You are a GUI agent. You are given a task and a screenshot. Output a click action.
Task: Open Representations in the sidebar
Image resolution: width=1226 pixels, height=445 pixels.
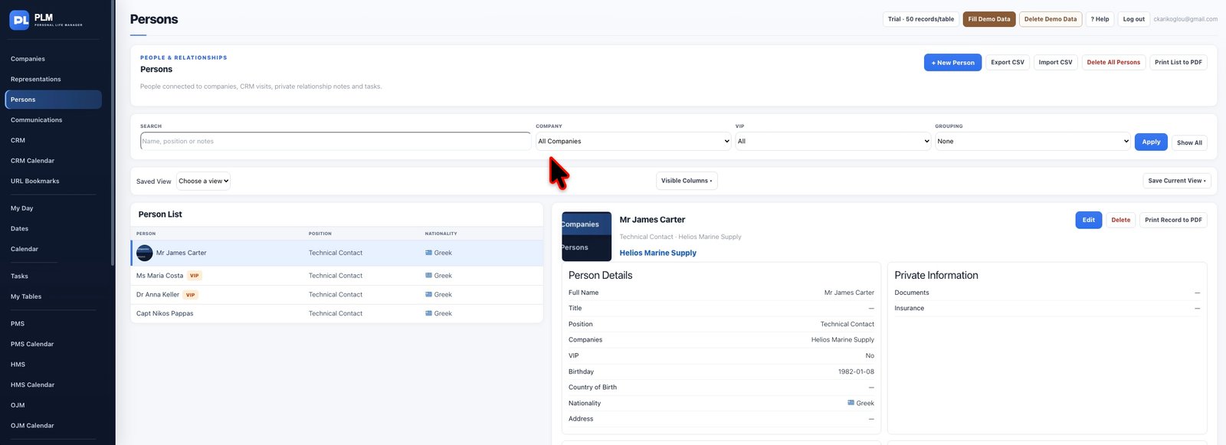tap(36, 79)
